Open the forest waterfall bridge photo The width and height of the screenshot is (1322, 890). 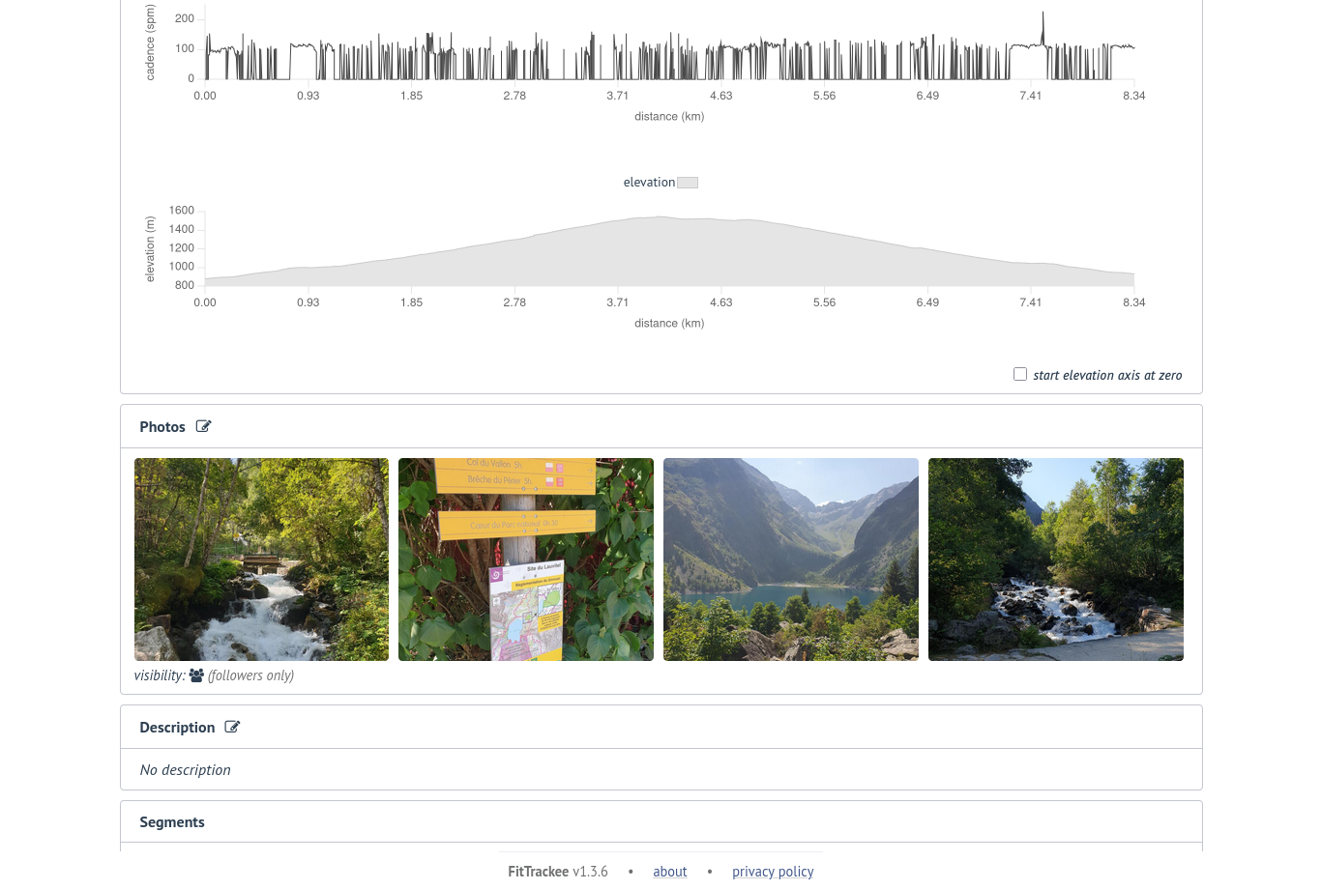click(261, 560)
